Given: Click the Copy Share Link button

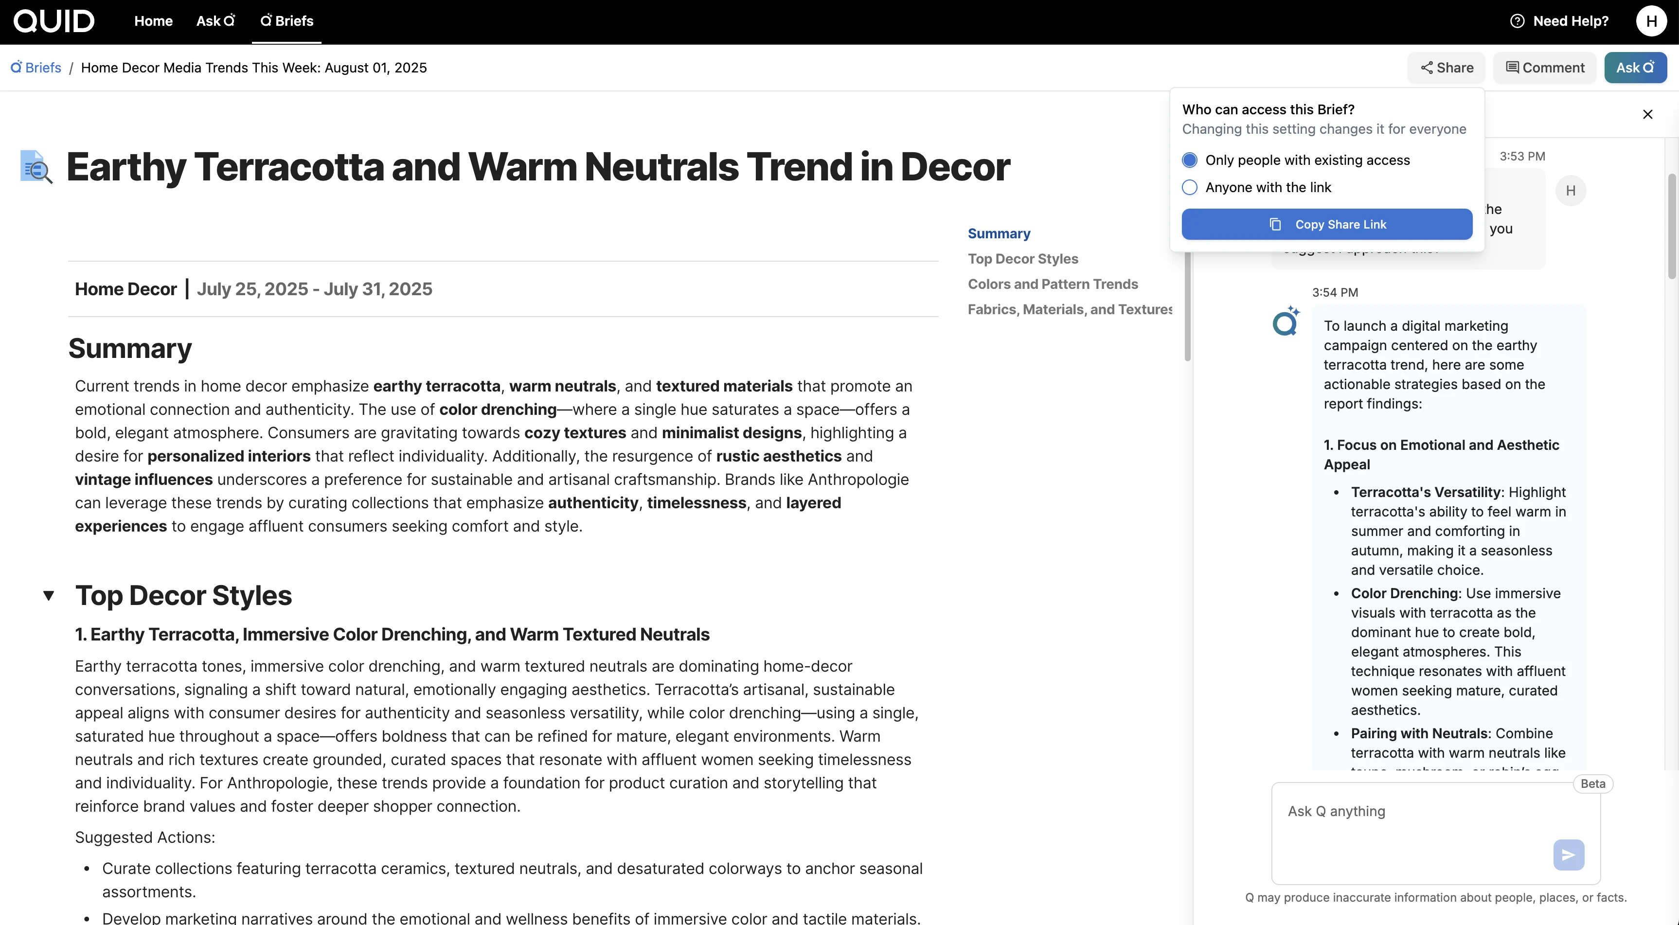Looking at the screenshot, I should [1326, 224].
